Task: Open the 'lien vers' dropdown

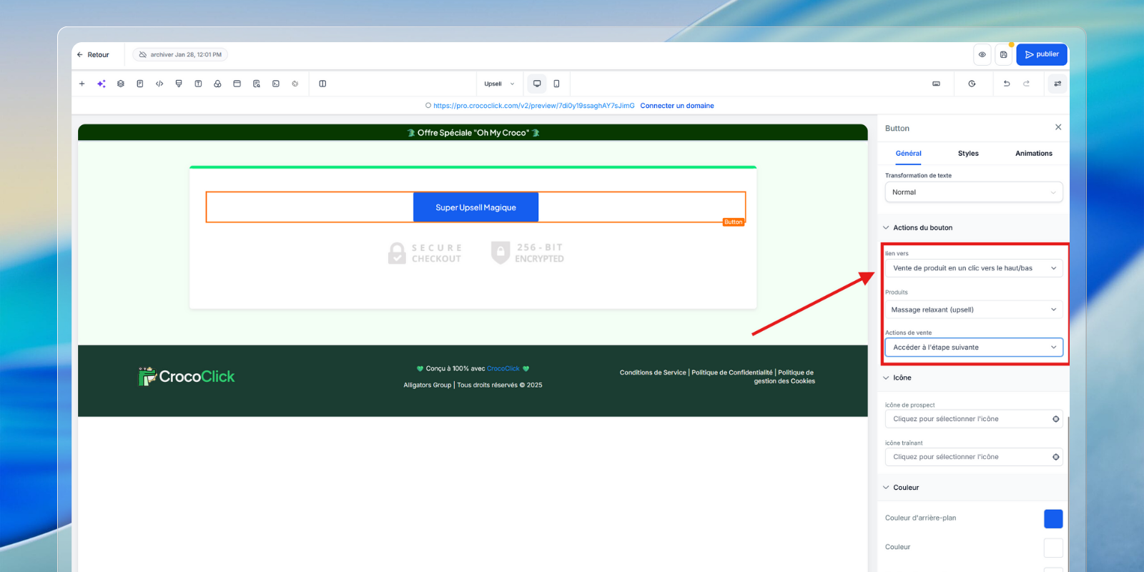Action: (x=973, y=268)
